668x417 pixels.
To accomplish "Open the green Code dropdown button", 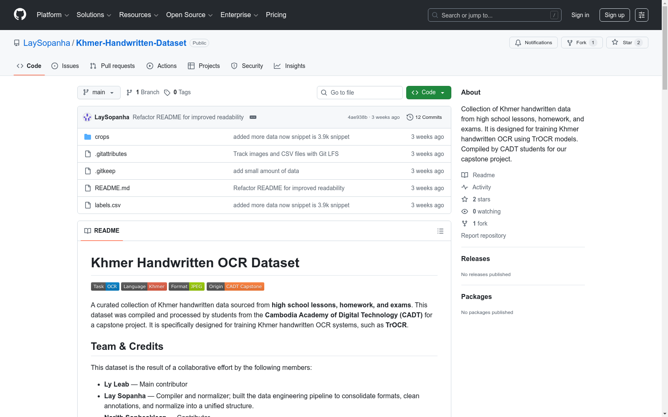I will [429, 93].
